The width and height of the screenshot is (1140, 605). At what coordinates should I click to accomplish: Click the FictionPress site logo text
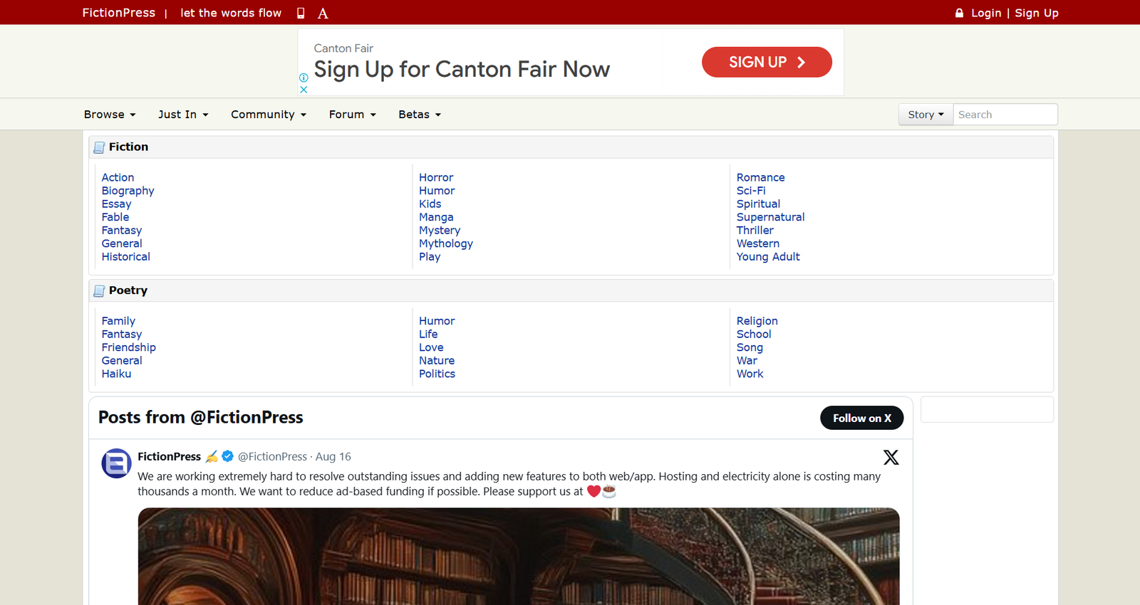coord(118,13)
